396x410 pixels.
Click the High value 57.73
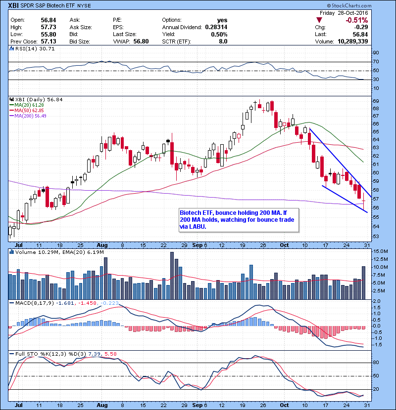(x=49, y=27)
